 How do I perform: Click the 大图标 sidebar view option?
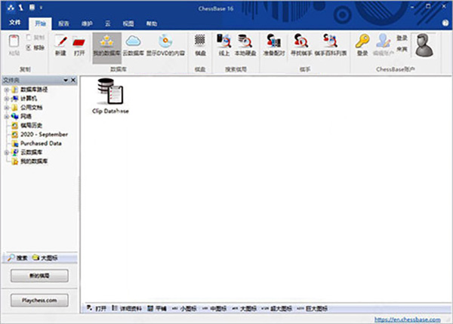click(x=45, y=258)
